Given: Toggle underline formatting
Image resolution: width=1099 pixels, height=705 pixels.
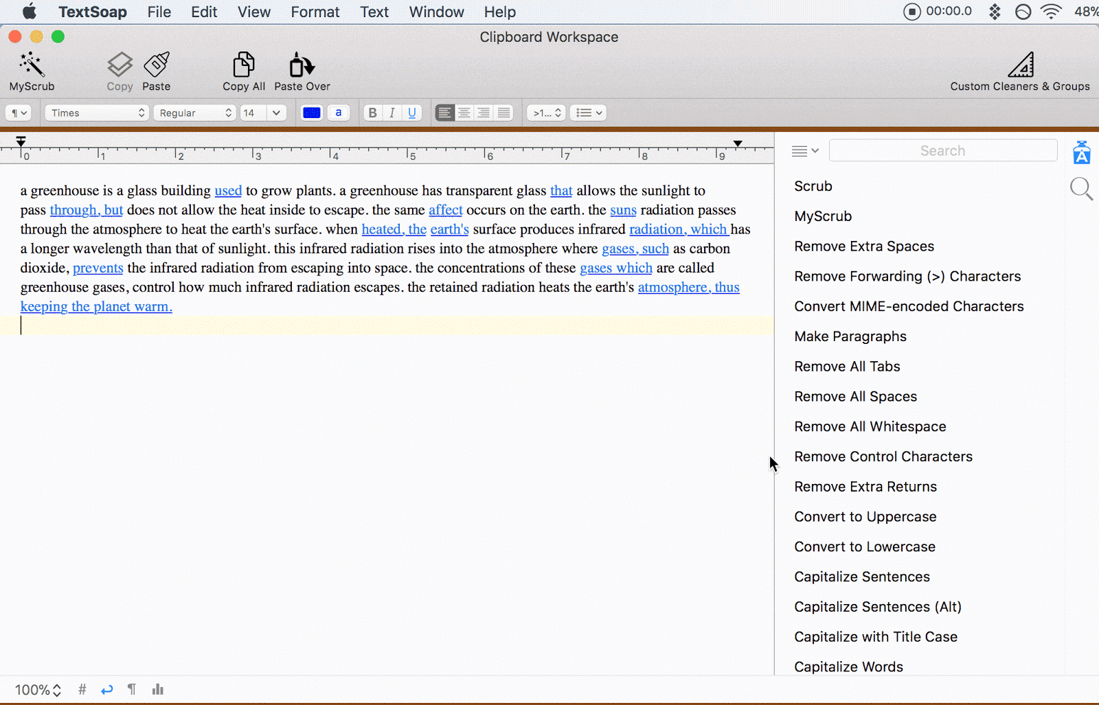Looking at the screenshot, I should tap(411, 113).
